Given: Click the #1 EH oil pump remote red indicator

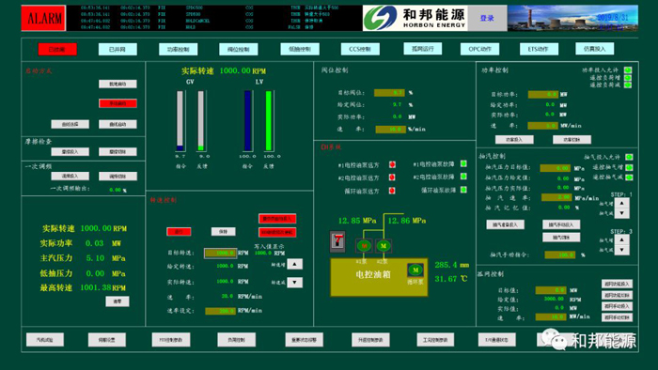Looking at the screenshot, I should pos(392,164).
